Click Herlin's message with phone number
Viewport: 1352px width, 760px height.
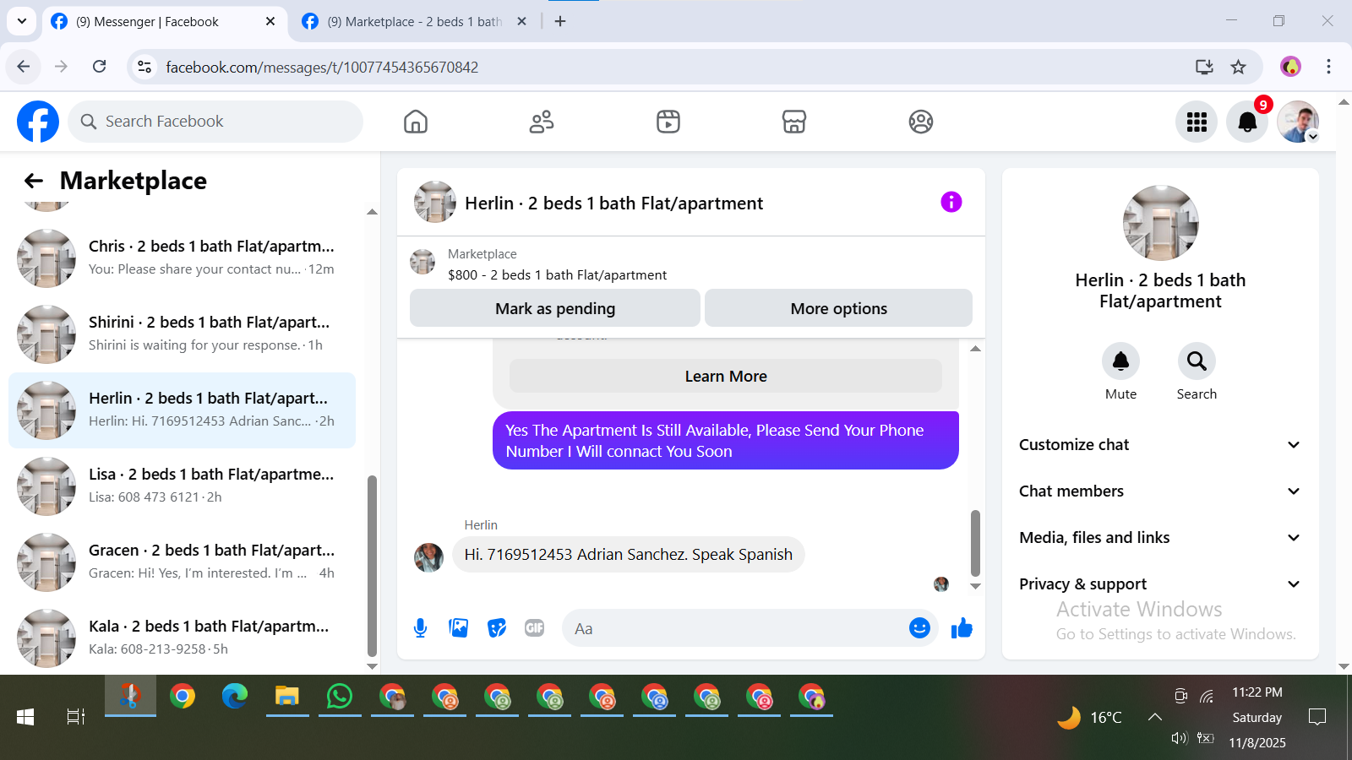[629, 555]
